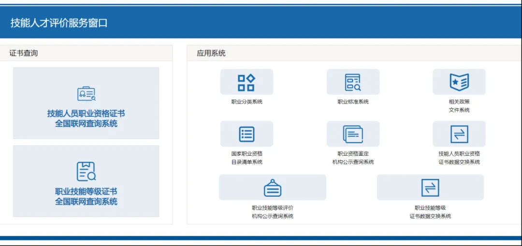Click the ID card icon above 技能人员职业资格证书
522x246 pixels.
click(86, 94)
